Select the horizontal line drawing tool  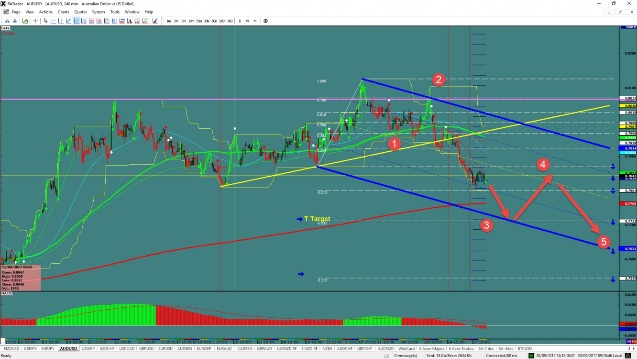point(54,21)
